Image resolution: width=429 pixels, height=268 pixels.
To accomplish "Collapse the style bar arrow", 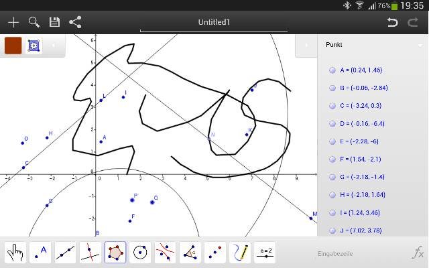I will click(x=54, y=46).
